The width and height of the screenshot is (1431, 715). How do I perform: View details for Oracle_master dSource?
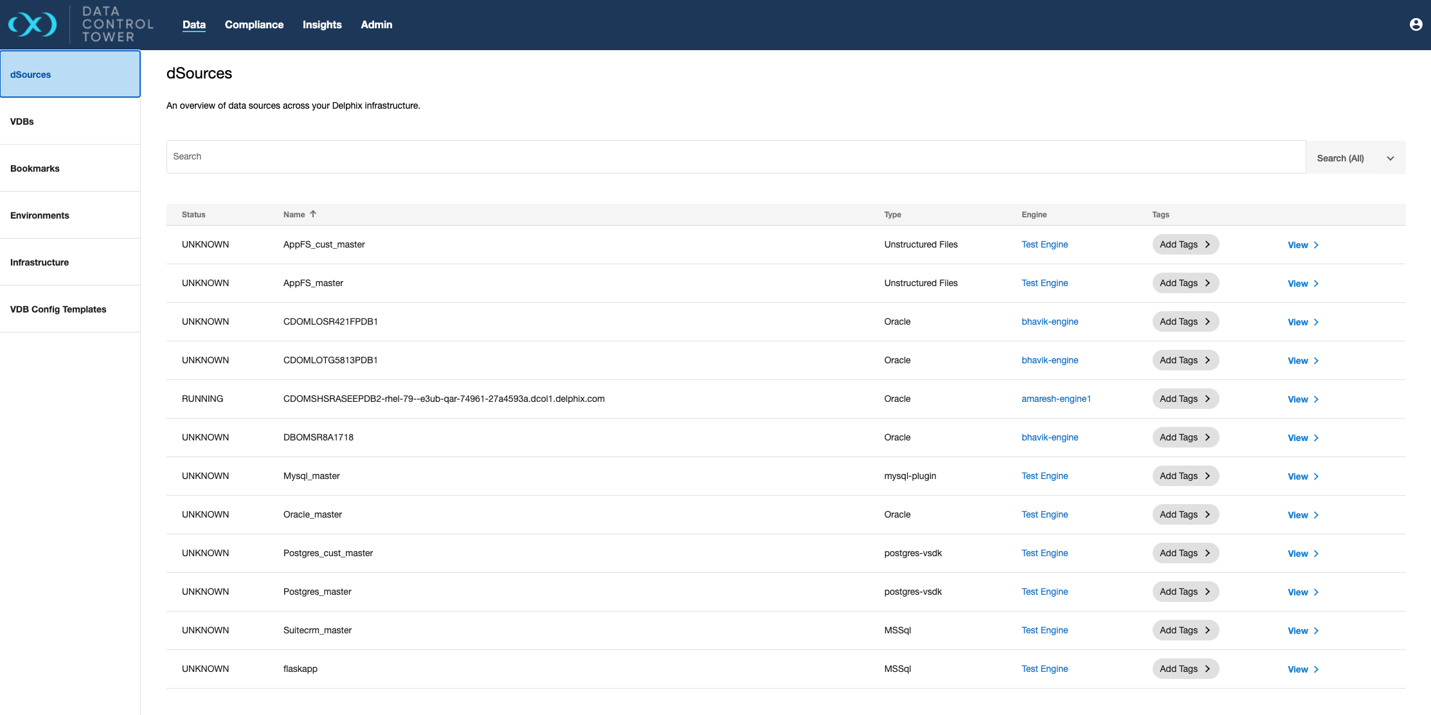1298,514
